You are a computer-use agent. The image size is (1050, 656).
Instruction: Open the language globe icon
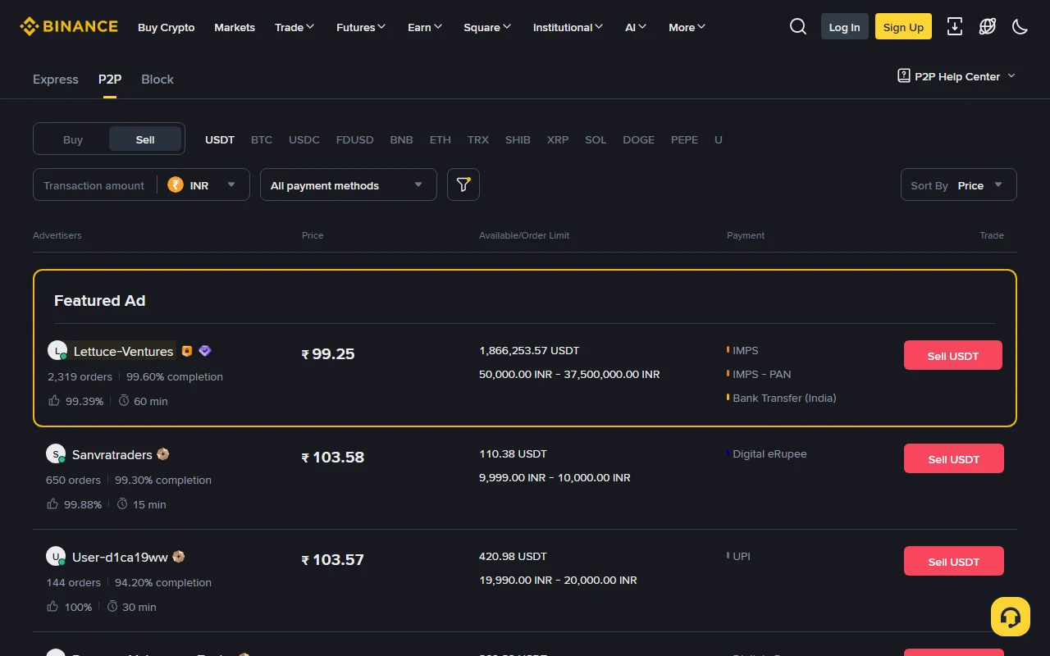click(x=988, y=26)
